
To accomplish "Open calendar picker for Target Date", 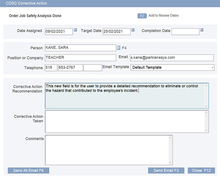I will (133, 30).
